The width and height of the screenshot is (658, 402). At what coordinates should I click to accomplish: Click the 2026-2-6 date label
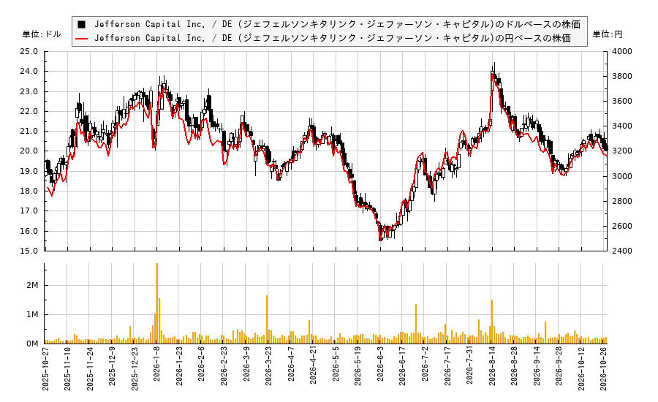pyautogui.click(x=202, y=365)
